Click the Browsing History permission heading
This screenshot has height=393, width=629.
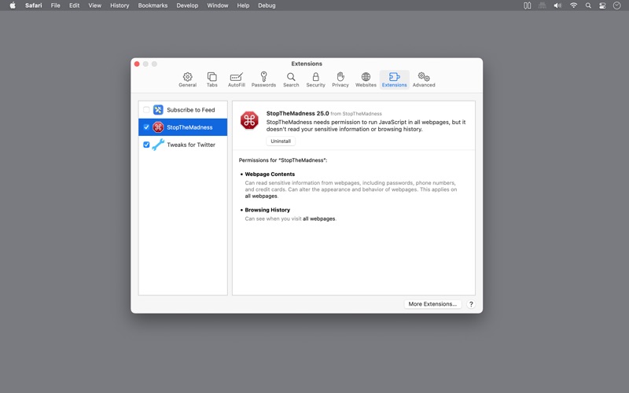(267, 210)
